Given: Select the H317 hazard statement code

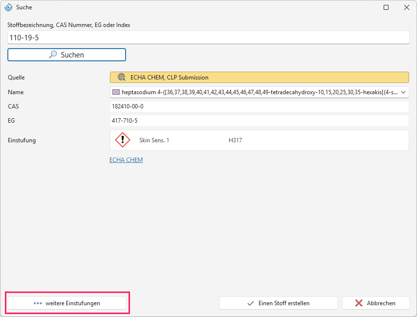Looking at the screenshot, I should coord(235,140).
